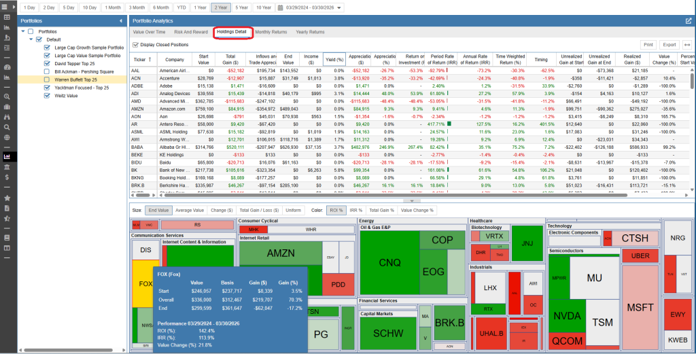
Task: Open the book icon in sidebar
Action: 7,238
